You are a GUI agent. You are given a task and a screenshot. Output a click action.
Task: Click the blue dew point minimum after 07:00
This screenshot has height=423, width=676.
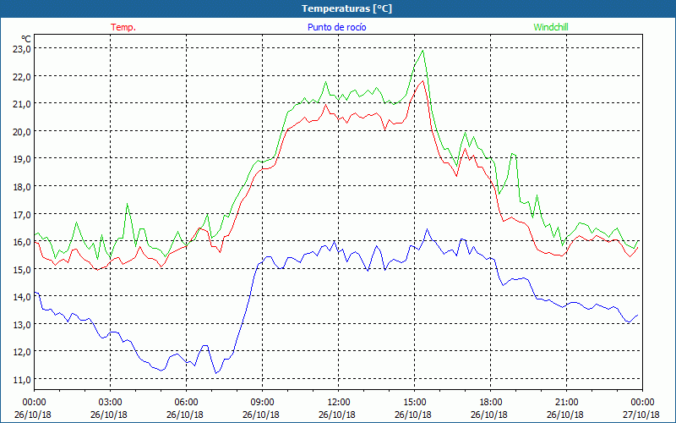coord(216,373)
